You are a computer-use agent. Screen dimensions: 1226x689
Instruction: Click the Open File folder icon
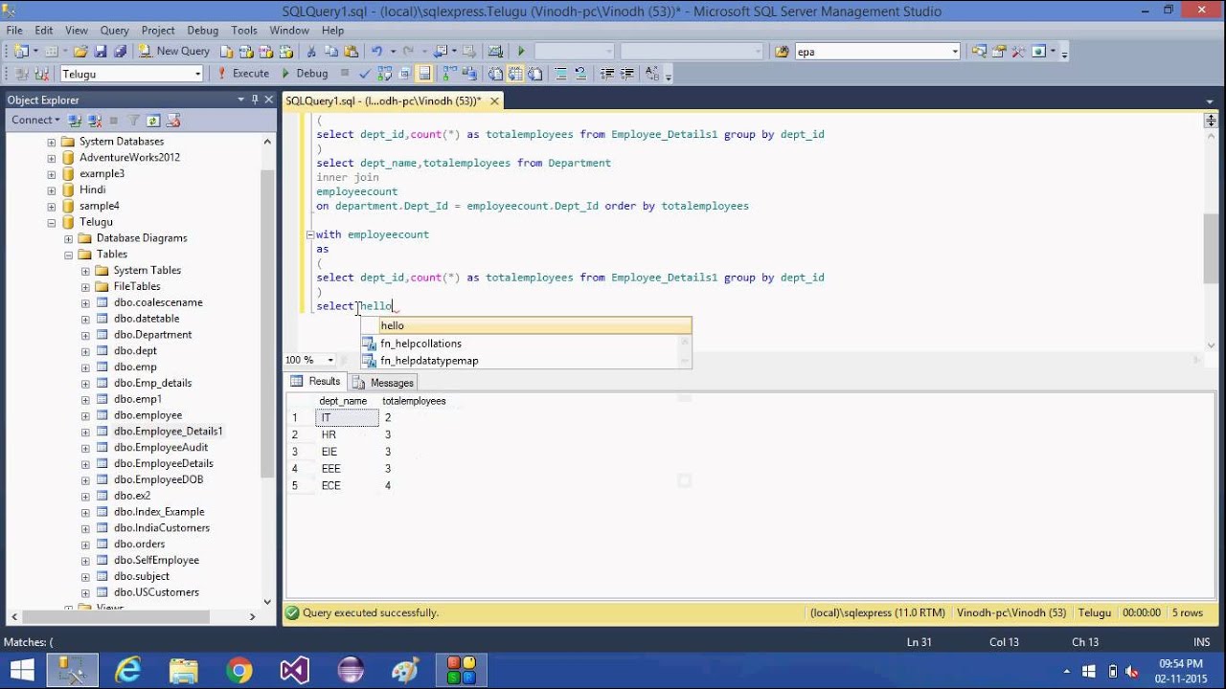click(x=80, y=51)
